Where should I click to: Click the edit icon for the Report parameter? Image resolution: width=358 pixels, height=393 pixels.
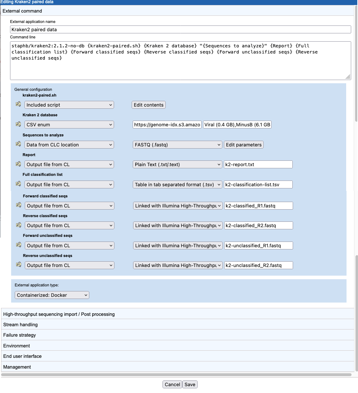pos(19,164)
